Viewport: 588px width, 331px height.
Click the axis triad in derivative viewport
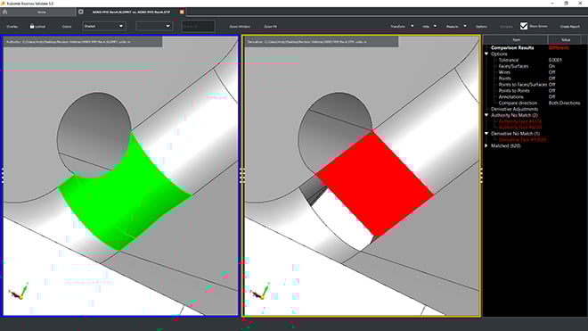click(x=260, y=292)
